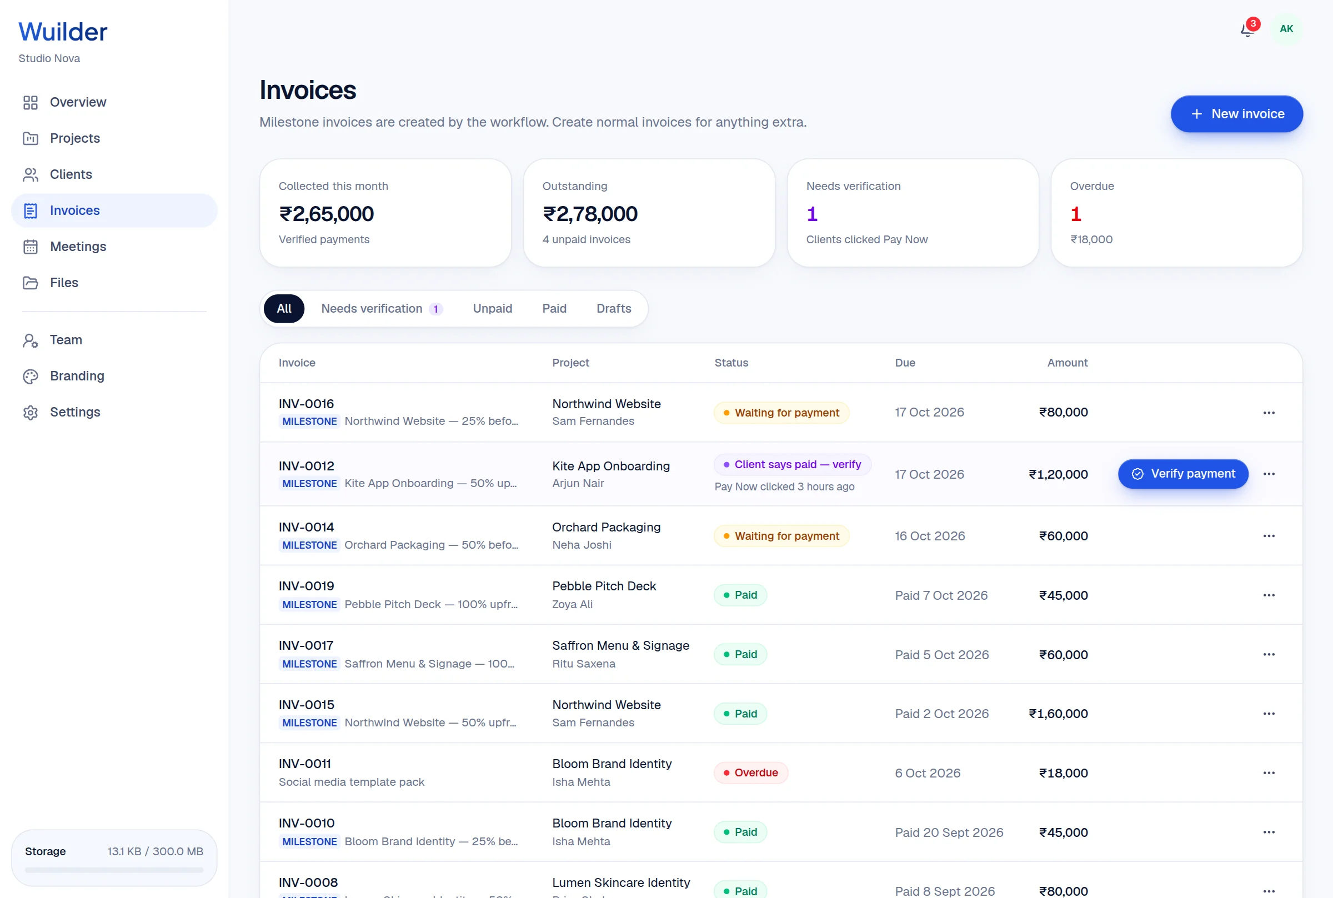The height and width of the screenshot is (898, 1333).
Task: Click Saffron Menu & Signage project name
Action: (x=621, y=646)
